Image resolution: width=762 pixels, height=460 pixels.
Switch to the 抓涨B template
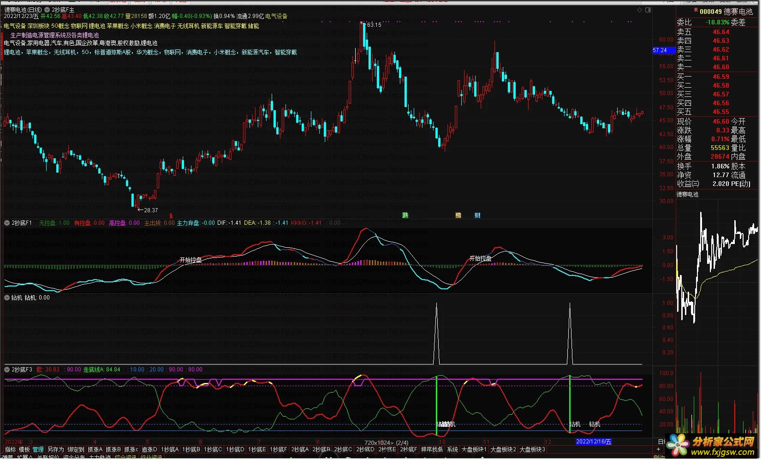point(113,450)
